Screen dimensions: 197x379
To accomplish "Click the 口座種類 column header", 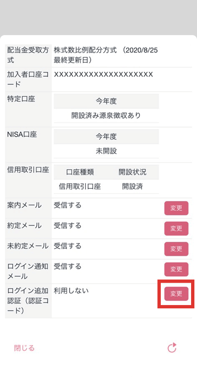I will [80, 172].
